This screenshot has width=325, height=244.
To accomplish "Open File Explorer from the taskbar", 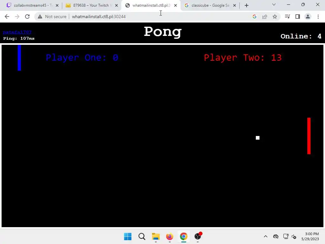I will [156, 236].
